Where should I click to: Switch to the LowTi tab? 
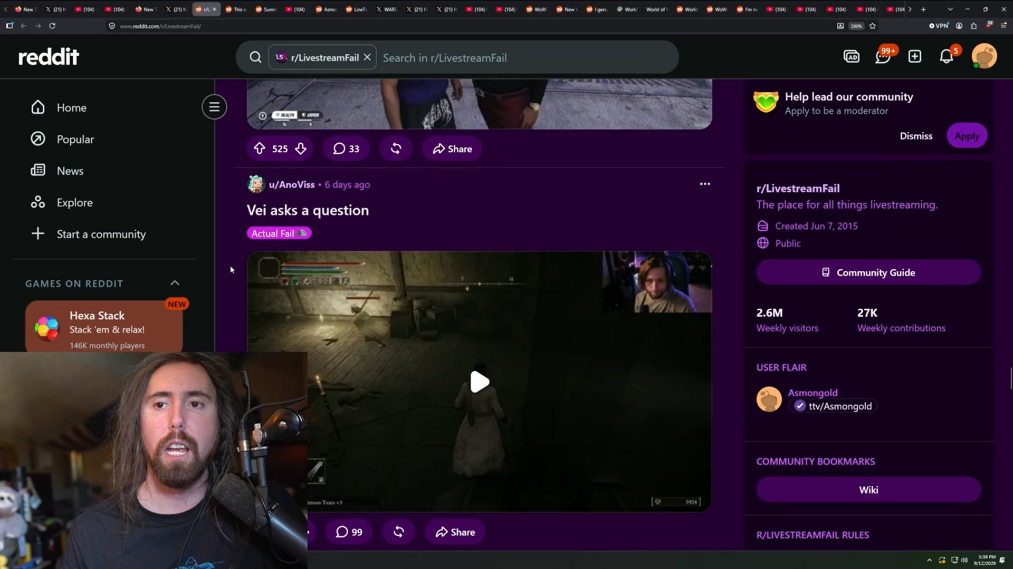[x=356, y=9]
